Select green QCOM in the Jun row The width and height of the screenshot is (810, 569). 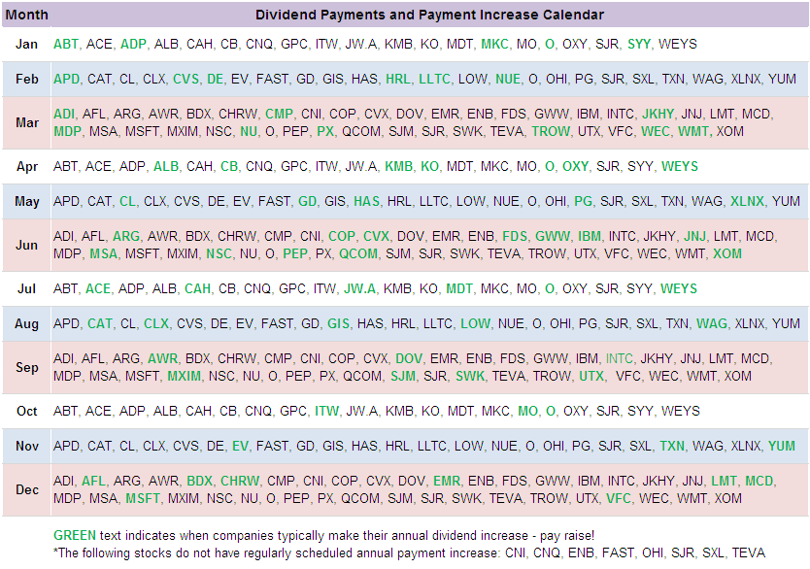tap(358, 253)
